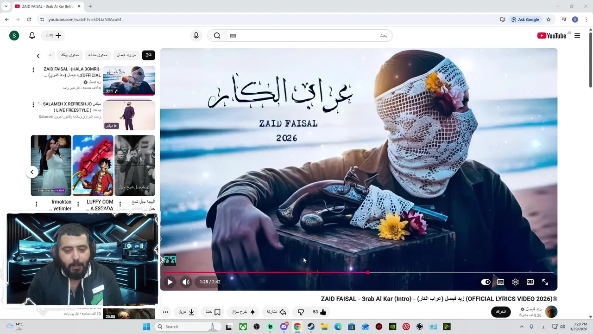This screenshot has width=593, height=334.
Task: Like the video (53 likes)
Action: point(319,312)
